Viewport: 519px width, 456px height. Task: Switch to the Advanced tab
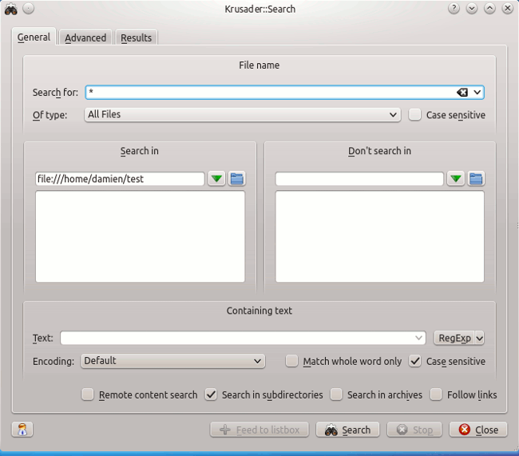tap(85, 38)
